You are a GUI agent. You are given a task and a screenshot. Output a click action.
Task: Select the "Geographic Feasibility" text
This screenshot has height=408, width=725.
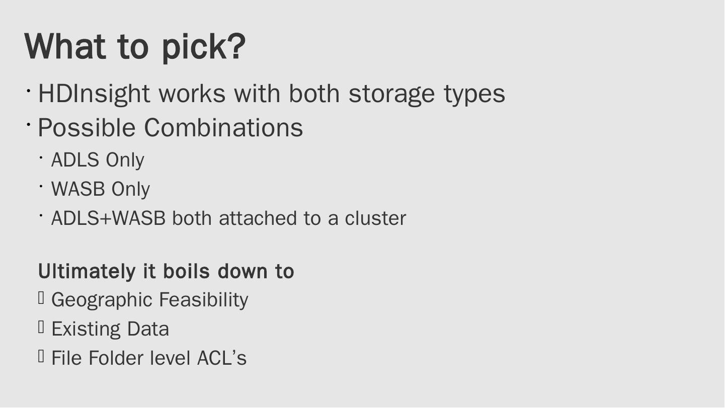click(x=150, y=300)
